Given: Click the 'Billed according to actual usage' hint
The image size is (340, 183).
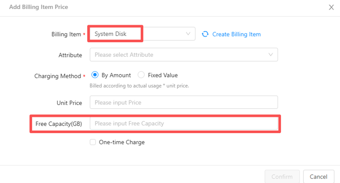Looking at the screenshot, I should coord(139,85).
